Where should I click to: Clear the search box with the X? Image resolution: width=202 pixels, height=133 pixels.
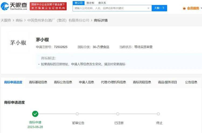(x=148, y=8)
